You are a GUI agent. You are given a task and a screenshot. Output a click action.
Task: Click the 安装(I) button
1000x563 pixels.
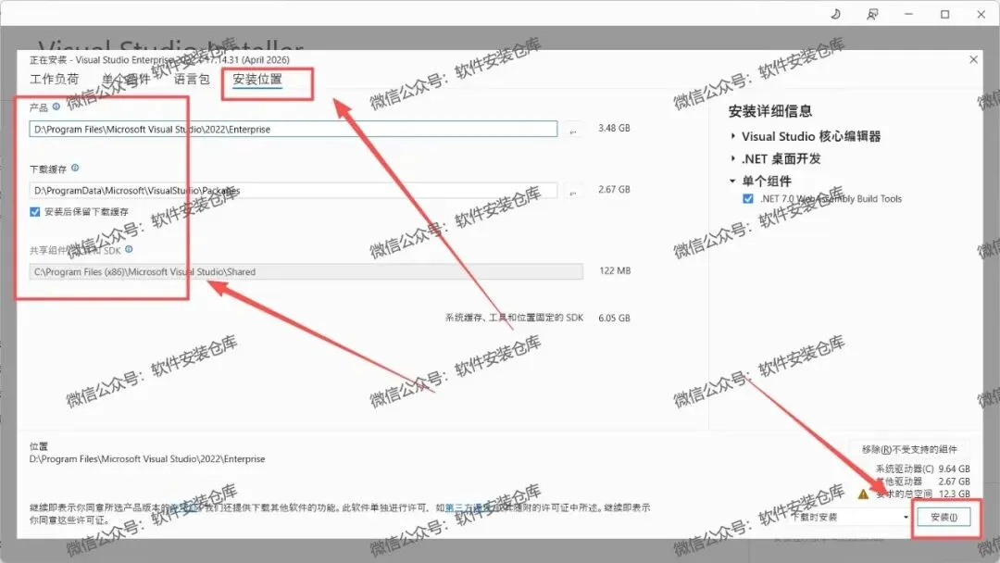[x=944, y=517]
